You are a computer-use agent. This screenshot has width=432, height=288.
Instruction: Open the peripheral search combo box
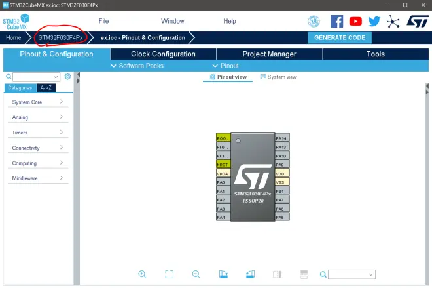click(x=36, y=77)
